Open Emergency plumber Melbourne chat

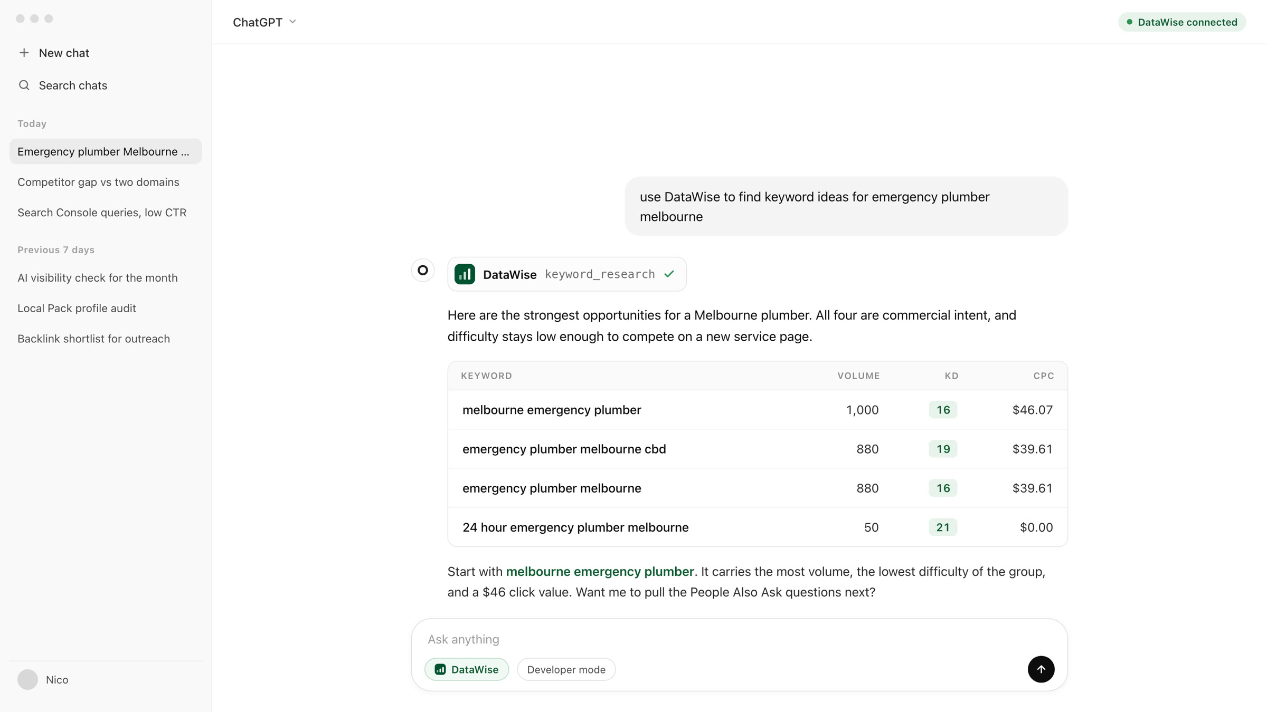(x=106, y=151)
